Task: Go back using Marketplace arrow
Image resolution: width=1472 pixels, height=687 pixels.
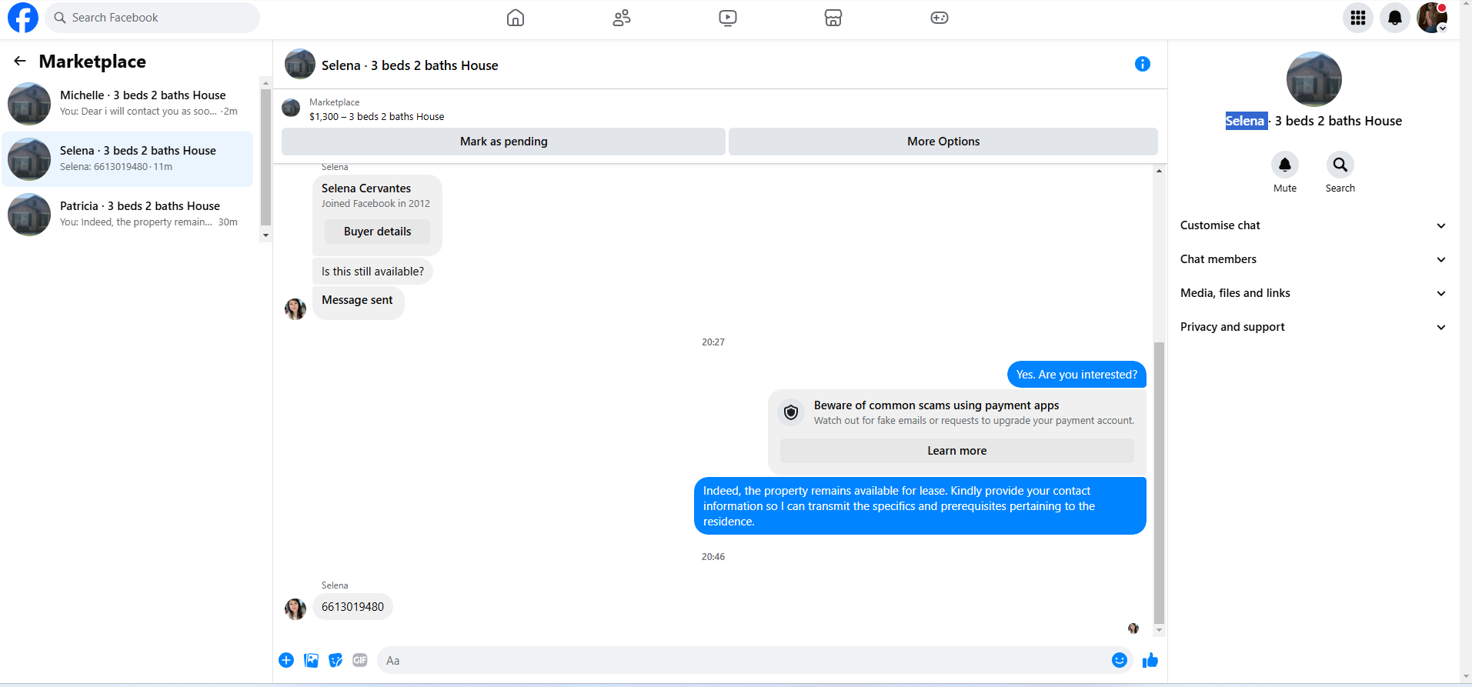Action: click(20, 61)
